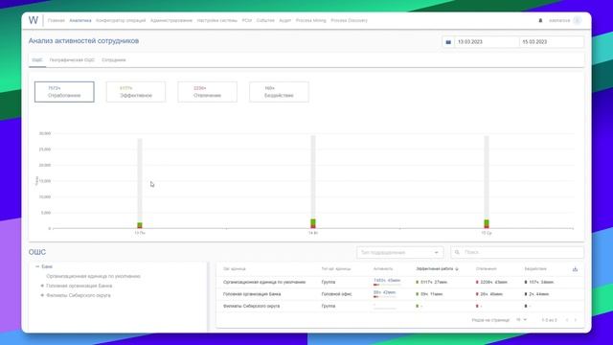Open the calendar icon beside the date range

point(448,42)
